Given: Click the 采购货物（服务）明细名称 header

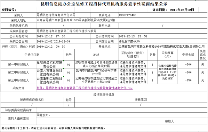Looking at the screenshot, I should pos(133,55).
